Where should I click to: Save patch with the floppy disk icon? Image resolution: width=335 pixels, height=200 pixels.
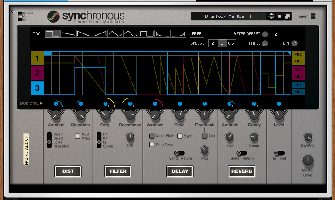point(287,16)
